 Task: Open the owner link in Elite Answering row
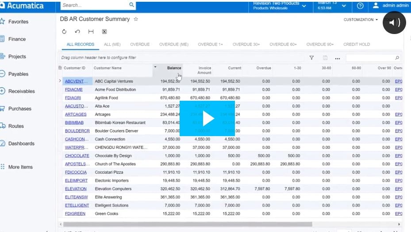pyautogui.click(x=399, y=197)
